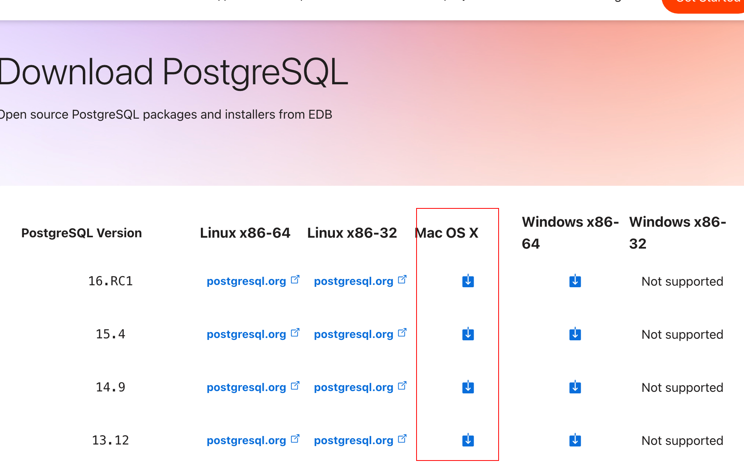Open postgresql.org link for 13.12 Linux x86-64
The height and width of the screenshot is (473, 744).
coord(247,440)
